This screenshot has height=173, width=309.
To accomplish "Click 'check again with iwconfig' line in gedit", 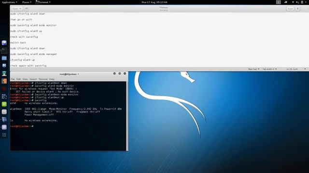I will point(28,65).
